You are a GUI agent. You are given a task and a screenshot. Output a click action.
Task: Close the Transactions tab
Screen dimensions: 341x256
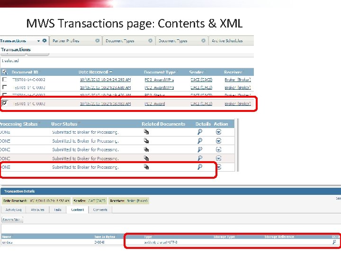point(45,41)
